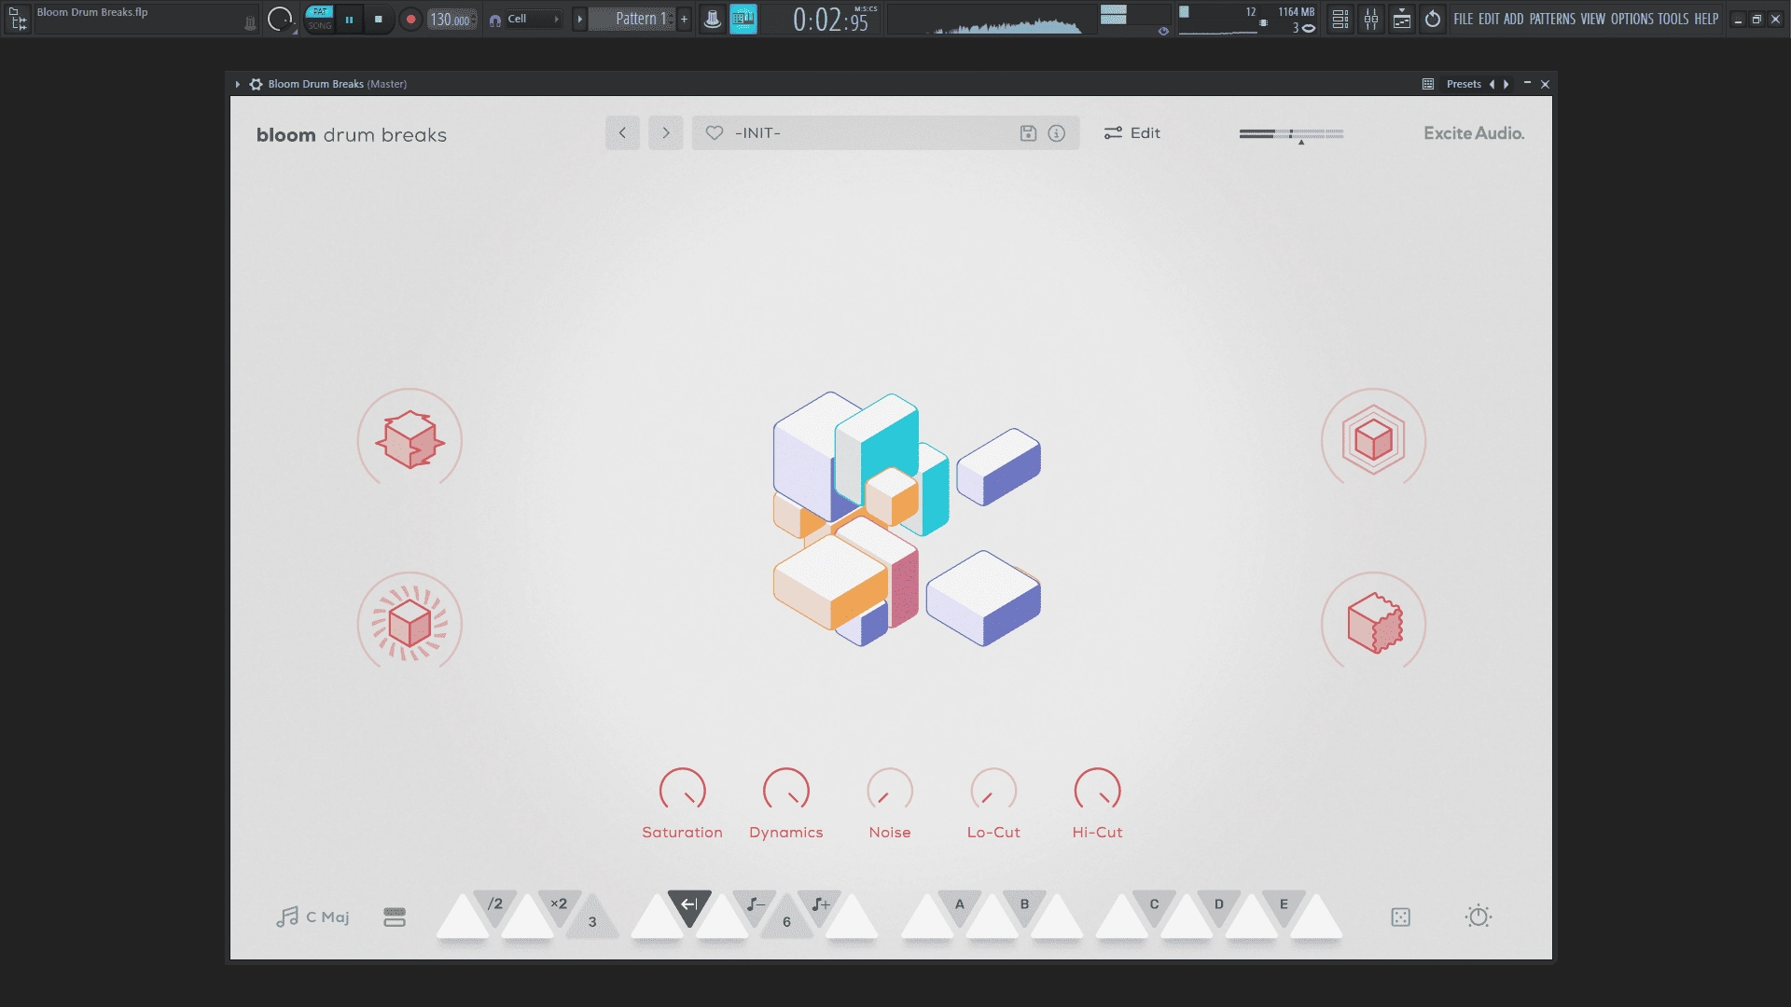Click the burst cube effect icon

tap(410, 623)
